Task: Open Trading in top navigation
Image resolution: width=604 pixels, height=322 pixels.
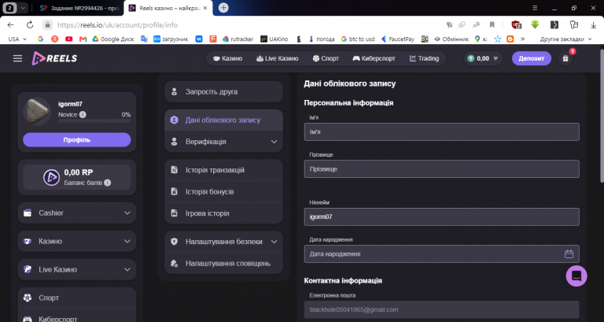Action: coord(424,58)
